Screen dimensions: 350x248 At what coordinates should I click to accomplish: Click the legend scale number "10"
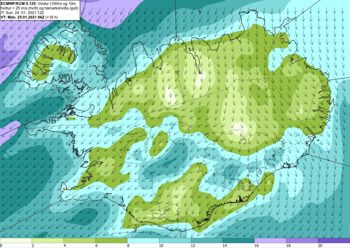(x=161, y=246)
